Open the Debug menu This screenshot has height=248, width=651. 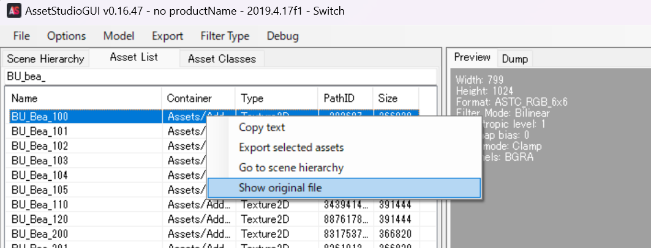[x=282, y=36]
